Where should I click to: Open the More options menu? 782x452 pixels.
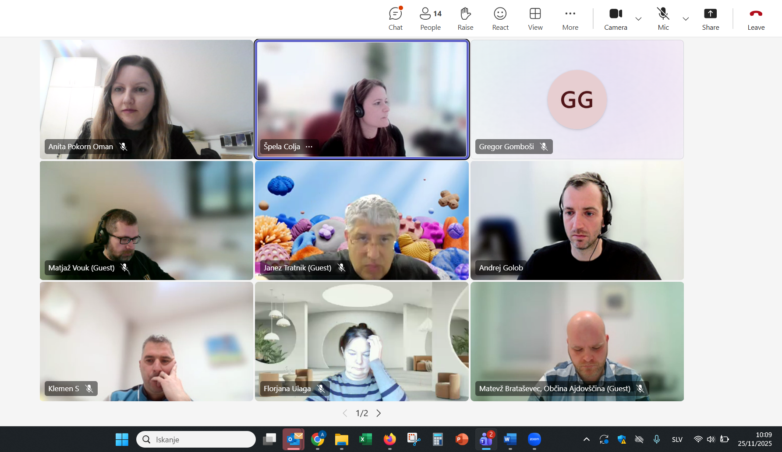point(570,19)
